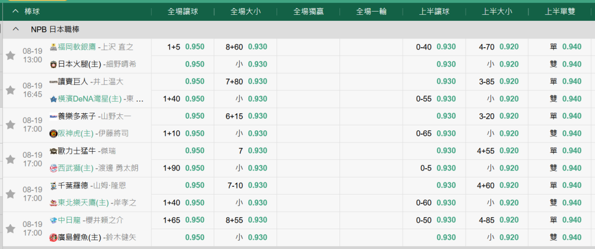The image size is (595, 249).
Task: Click the 西武獅 team logo icon
Action: [53, 168]
